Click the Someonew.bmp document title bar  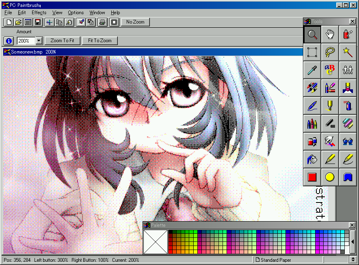coord(153,52)
